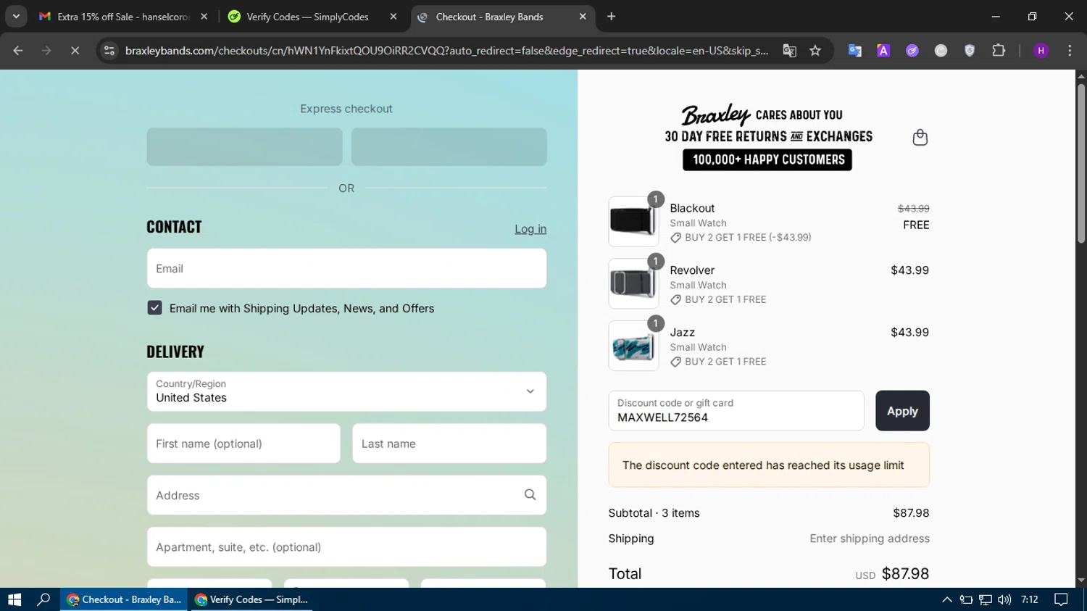Stop loading the page button
Viewport: 1087px width, 611px height.
click(x=75, y=51)
